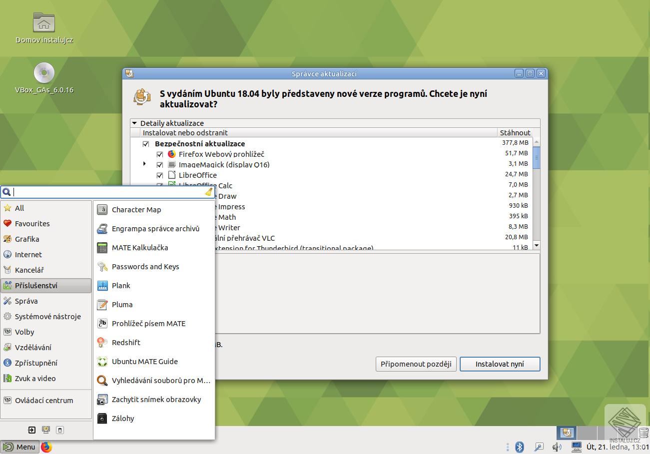Select the All category

[x=46, y=208]
